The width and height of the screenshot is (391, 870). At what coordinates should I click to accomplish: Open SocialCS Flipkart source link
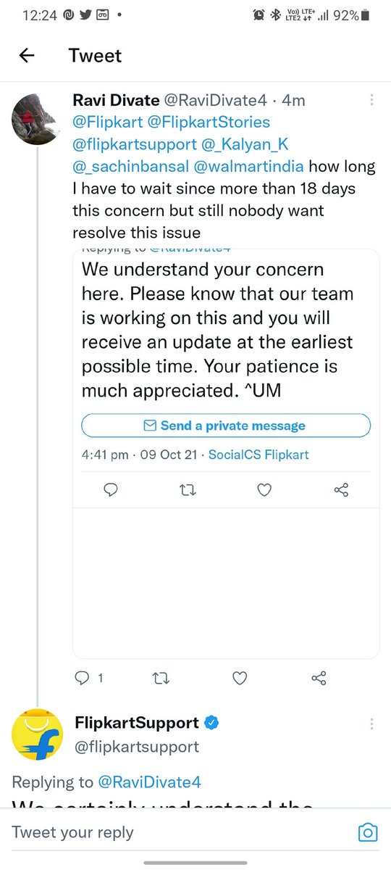click(x=258, y=455)
